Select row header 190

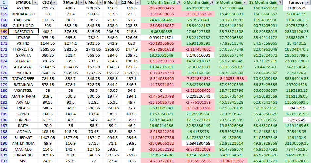[4, 143]
